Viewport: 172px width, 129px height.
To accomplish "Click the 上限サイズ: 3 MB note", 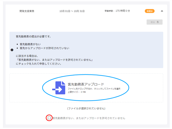I will pos(77,92).
